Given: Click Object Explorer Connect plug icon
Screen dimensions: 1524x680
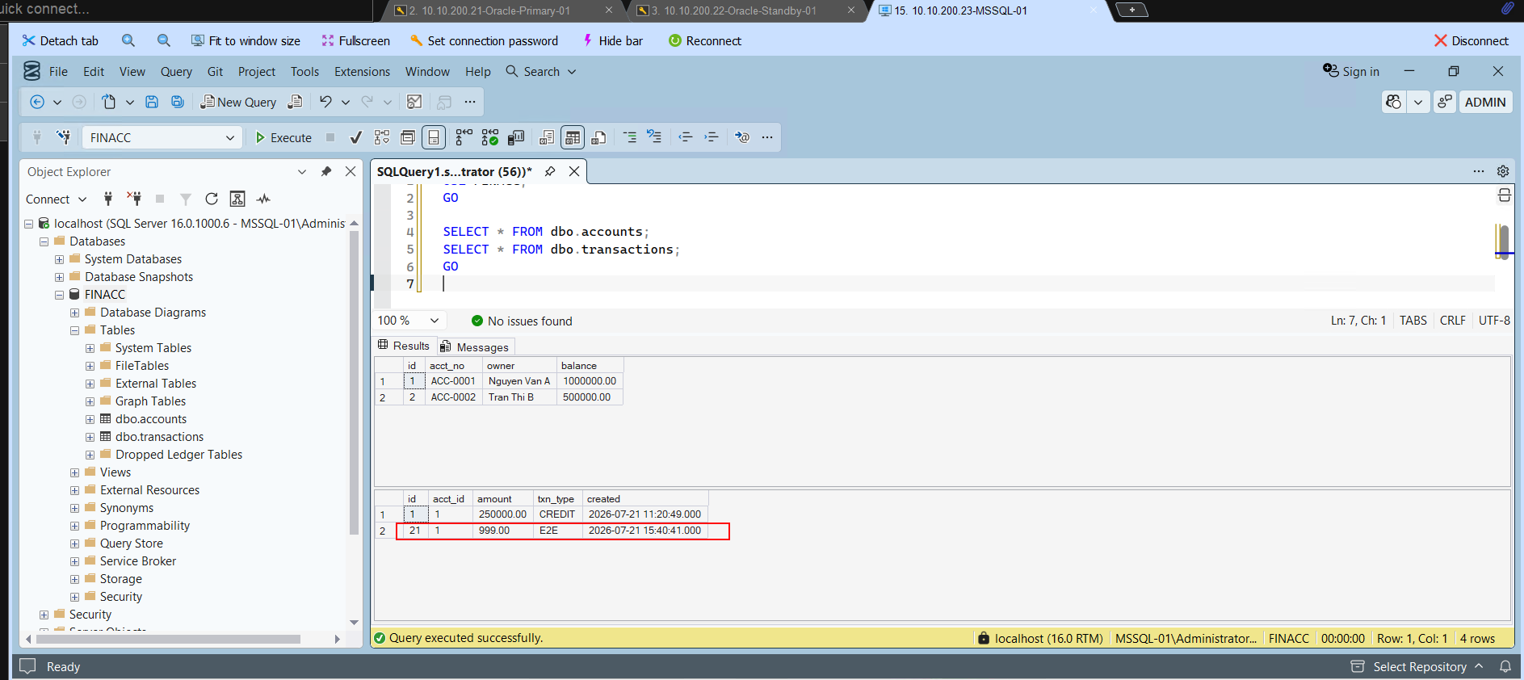Looking at the screenshot, I should (x=108, y=199).
